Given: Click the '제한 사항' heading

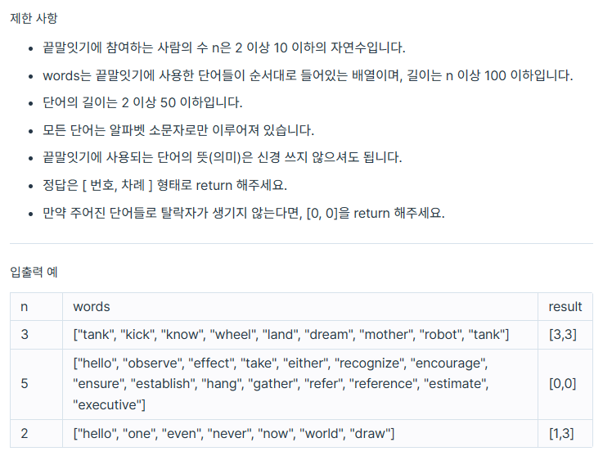Looking at the screenshot, I should (x=34, y=18).
